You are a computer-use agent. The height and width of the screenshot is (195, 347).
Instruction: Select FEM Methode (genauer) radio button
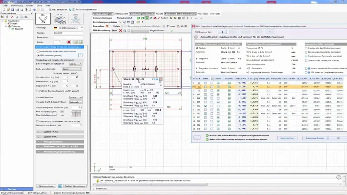38,55
